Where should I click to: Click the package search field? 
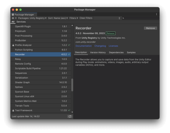[x=141, y=18]
